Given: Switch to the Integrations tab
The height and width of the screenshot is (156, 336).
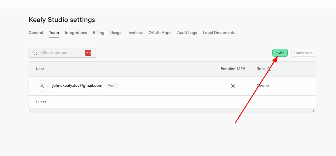Looking at the screenshot, I should point(76,33).
